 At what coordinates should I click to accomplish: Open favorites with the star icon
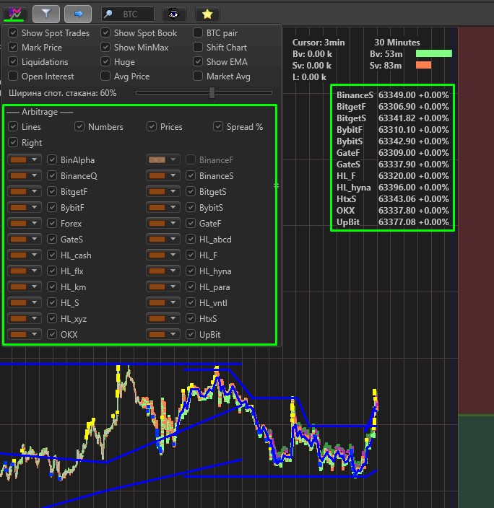coord(207,14)
